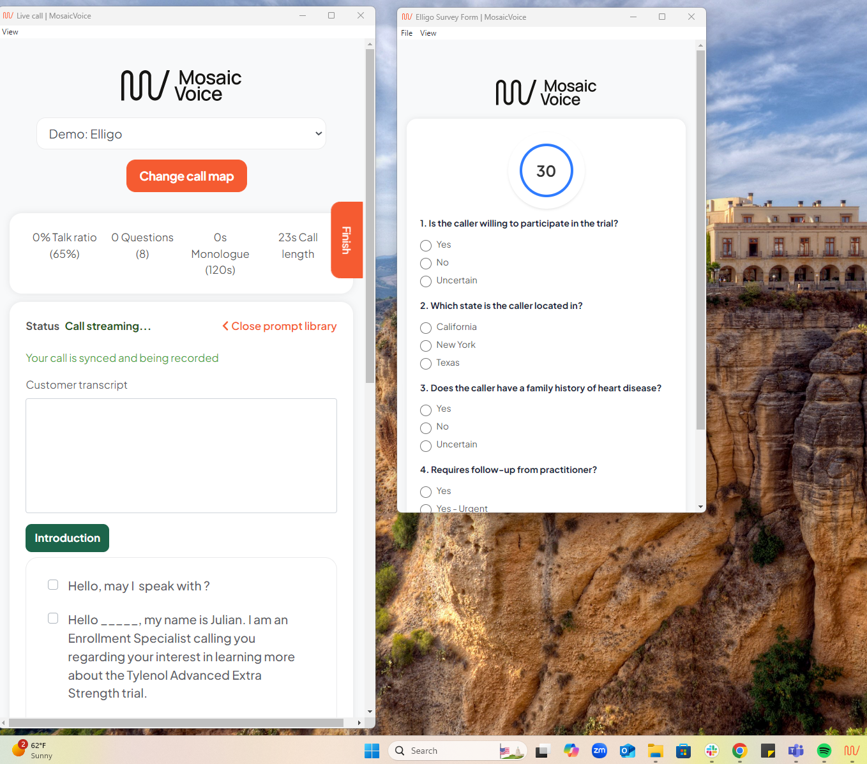Click the Change call map button
867x764 pixels.
pyautogui.click(x=186, y=176)
